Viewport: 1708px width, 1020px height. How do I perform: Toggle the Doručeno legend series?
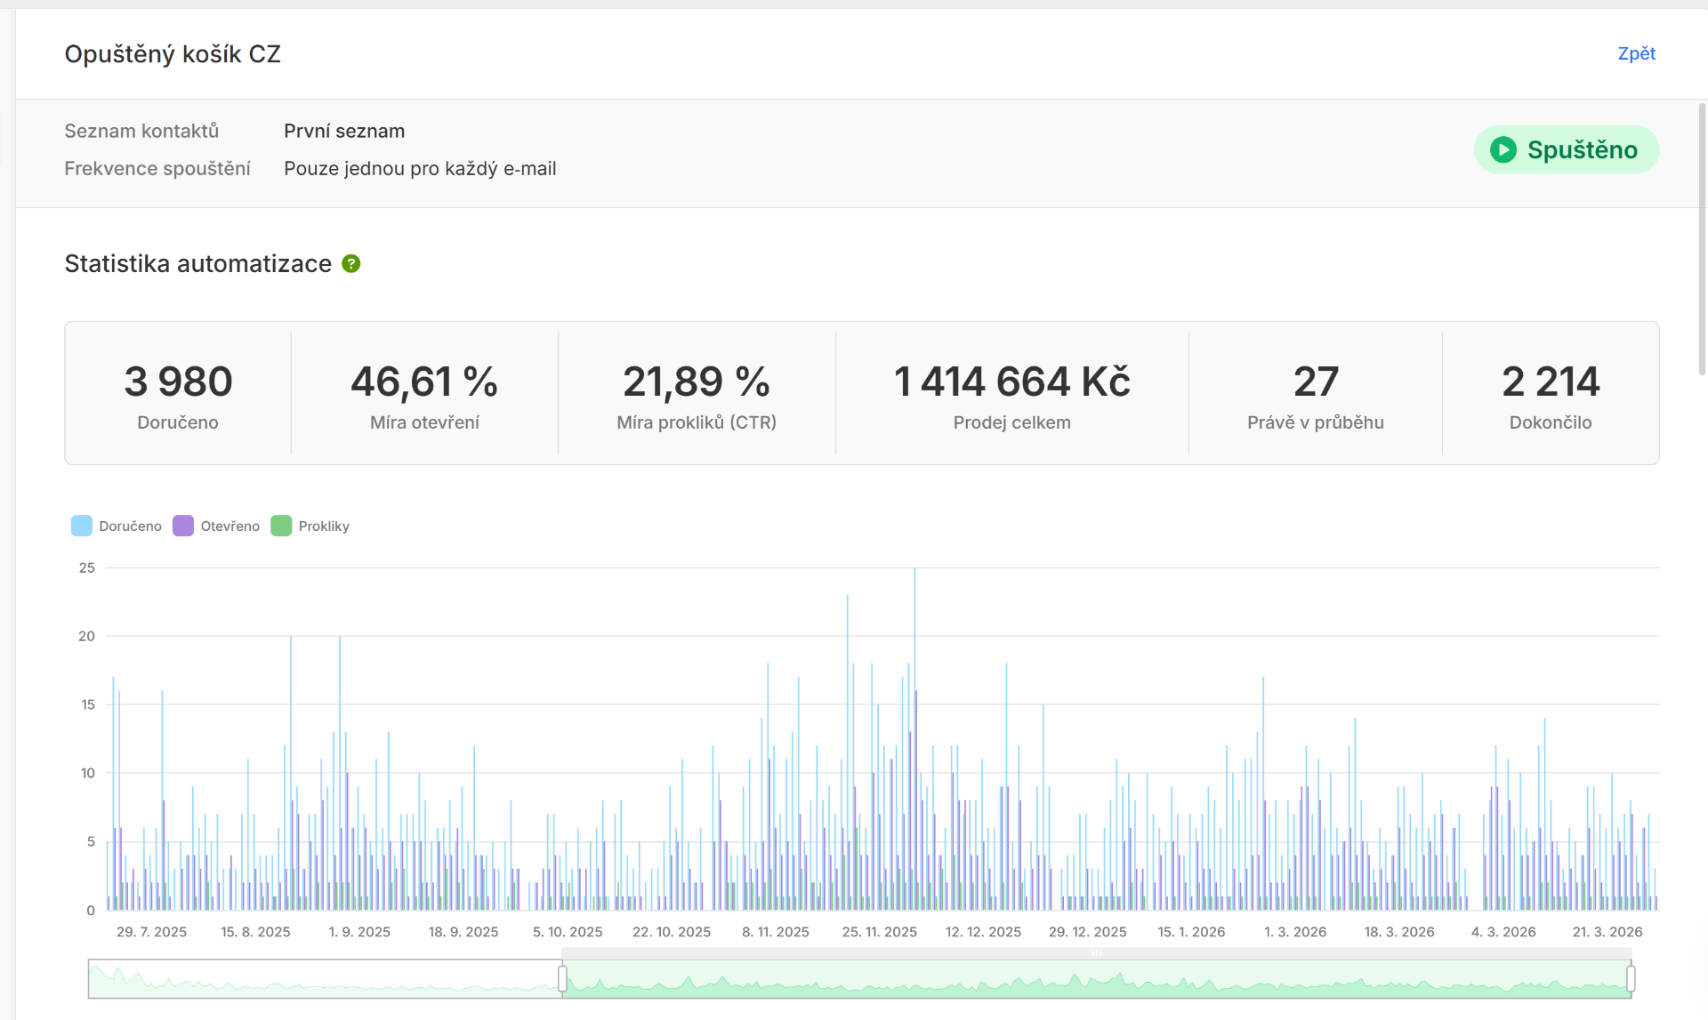(117, 526)
